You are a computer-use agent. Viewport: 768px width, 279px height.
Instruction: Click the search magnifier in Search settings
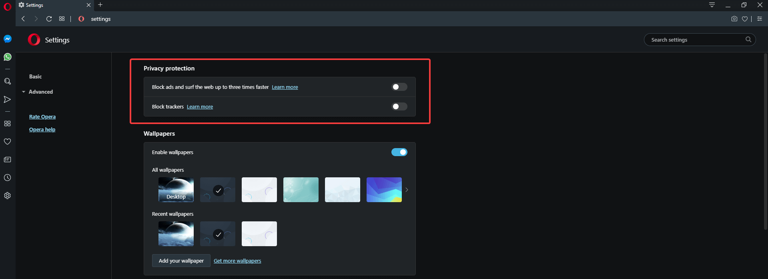[x=748, y=40]
